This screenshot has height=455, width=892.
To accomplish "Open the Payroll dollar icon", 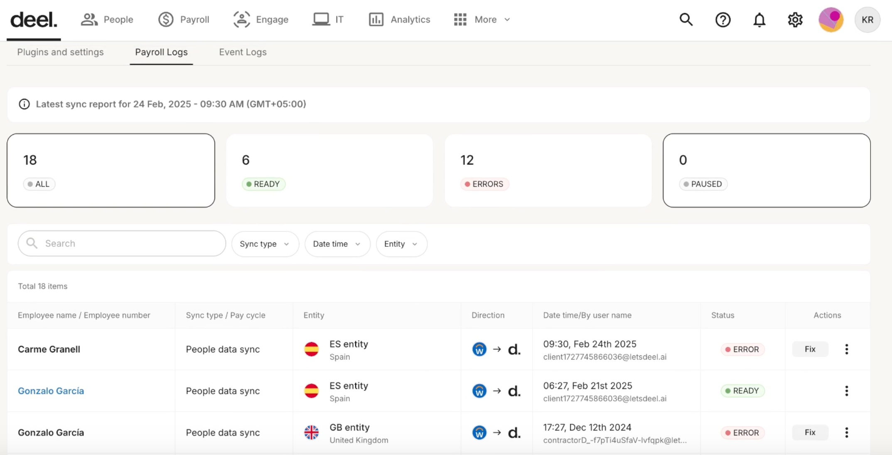I will (166, 20).
